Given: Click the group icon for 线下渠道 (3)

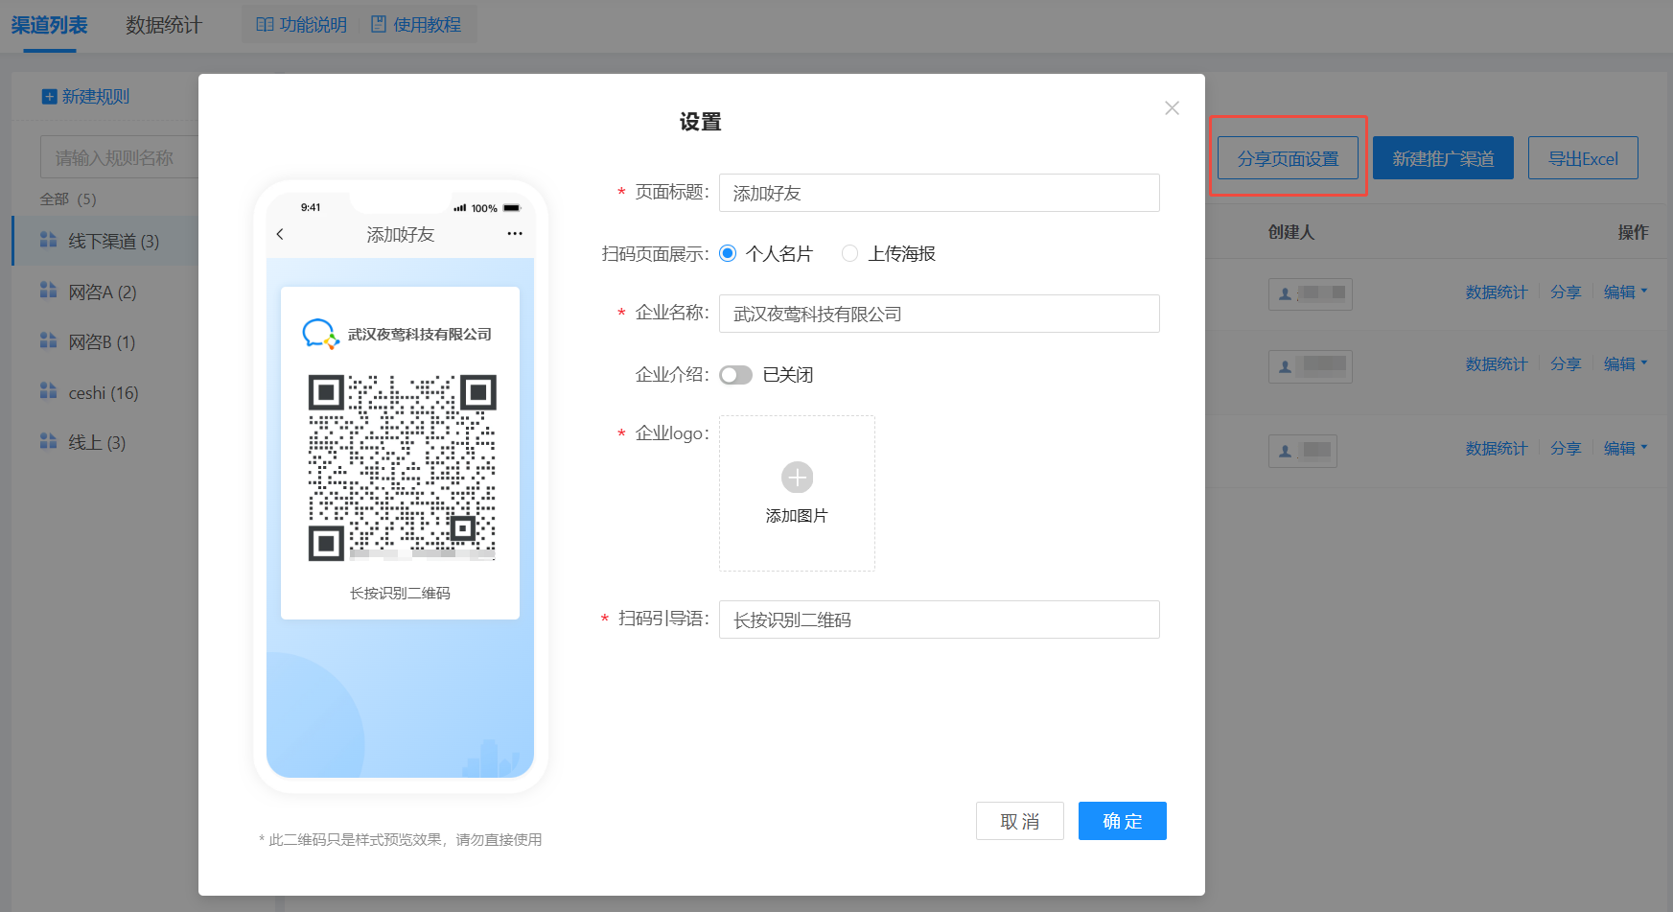Looking at the screenshot, I should coord(48,240).
